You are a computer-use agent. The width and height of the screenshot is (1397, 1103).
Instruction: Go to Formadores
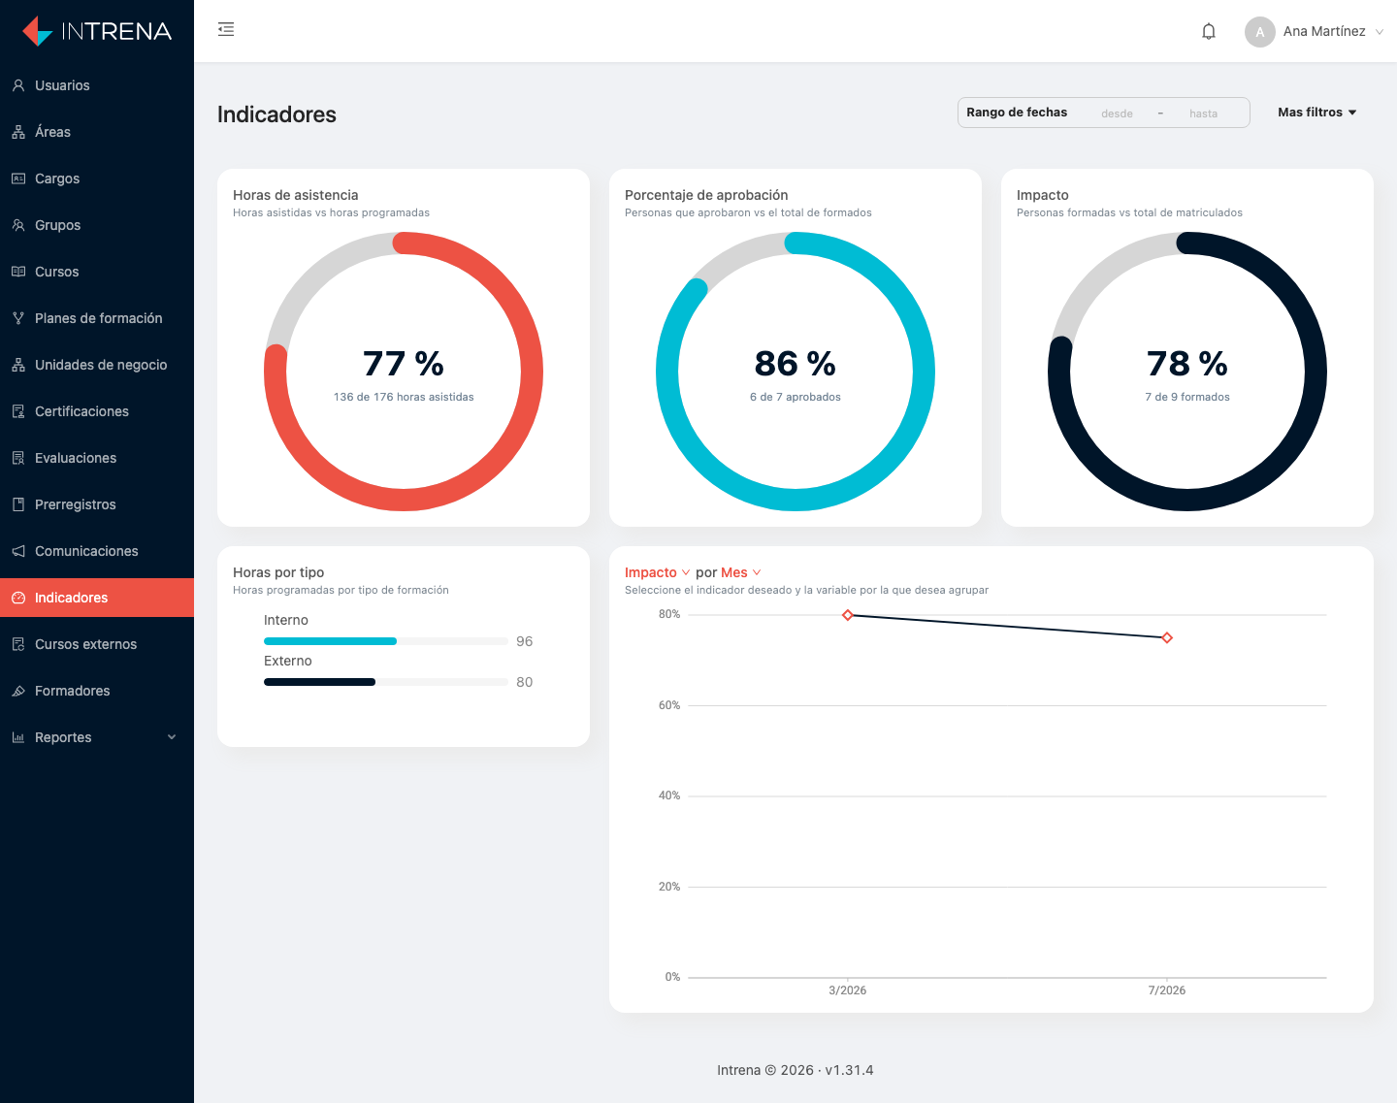tap(97, 691)
